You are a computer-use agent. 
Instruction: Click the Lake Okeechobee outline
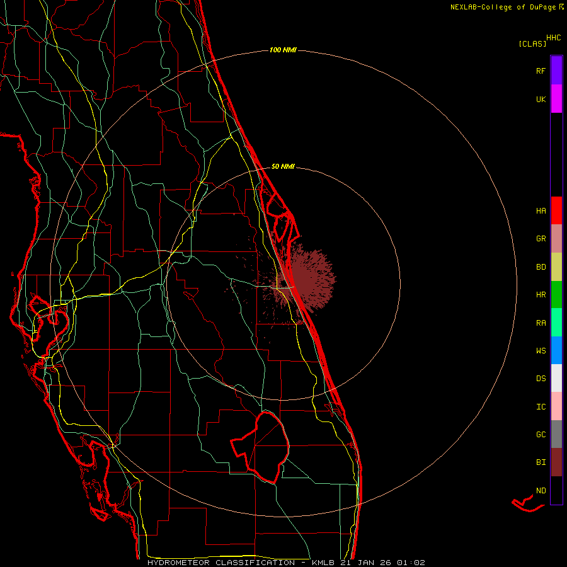click(261, 447)
